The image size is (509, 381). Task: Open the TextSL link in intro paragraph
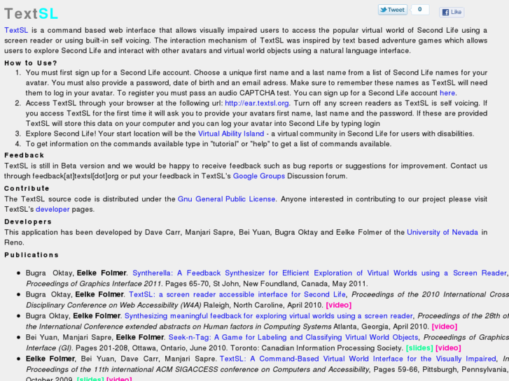coord(16,30)
